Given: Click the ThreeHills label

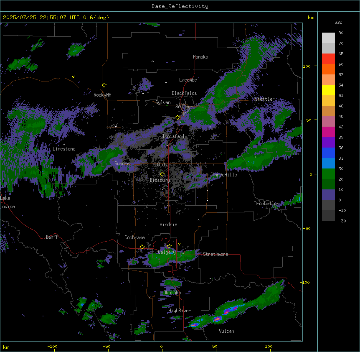Looking at the screenshot, I should 224,175.
